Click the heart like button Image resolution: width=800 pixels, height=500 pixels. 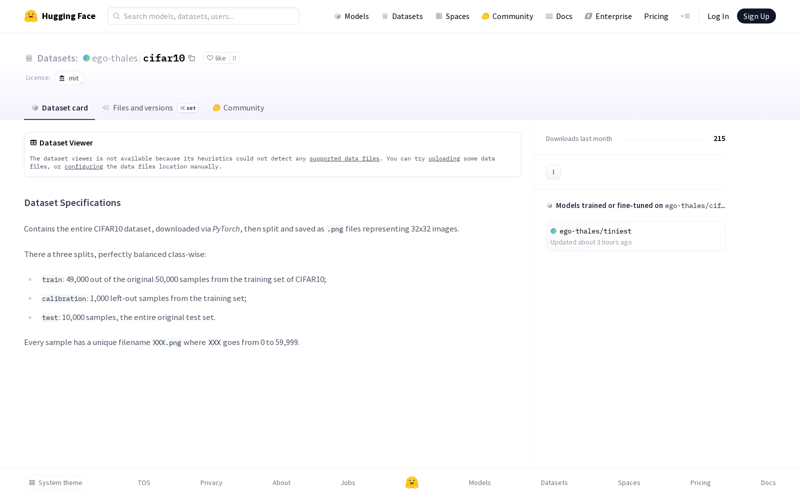point(216,58)
